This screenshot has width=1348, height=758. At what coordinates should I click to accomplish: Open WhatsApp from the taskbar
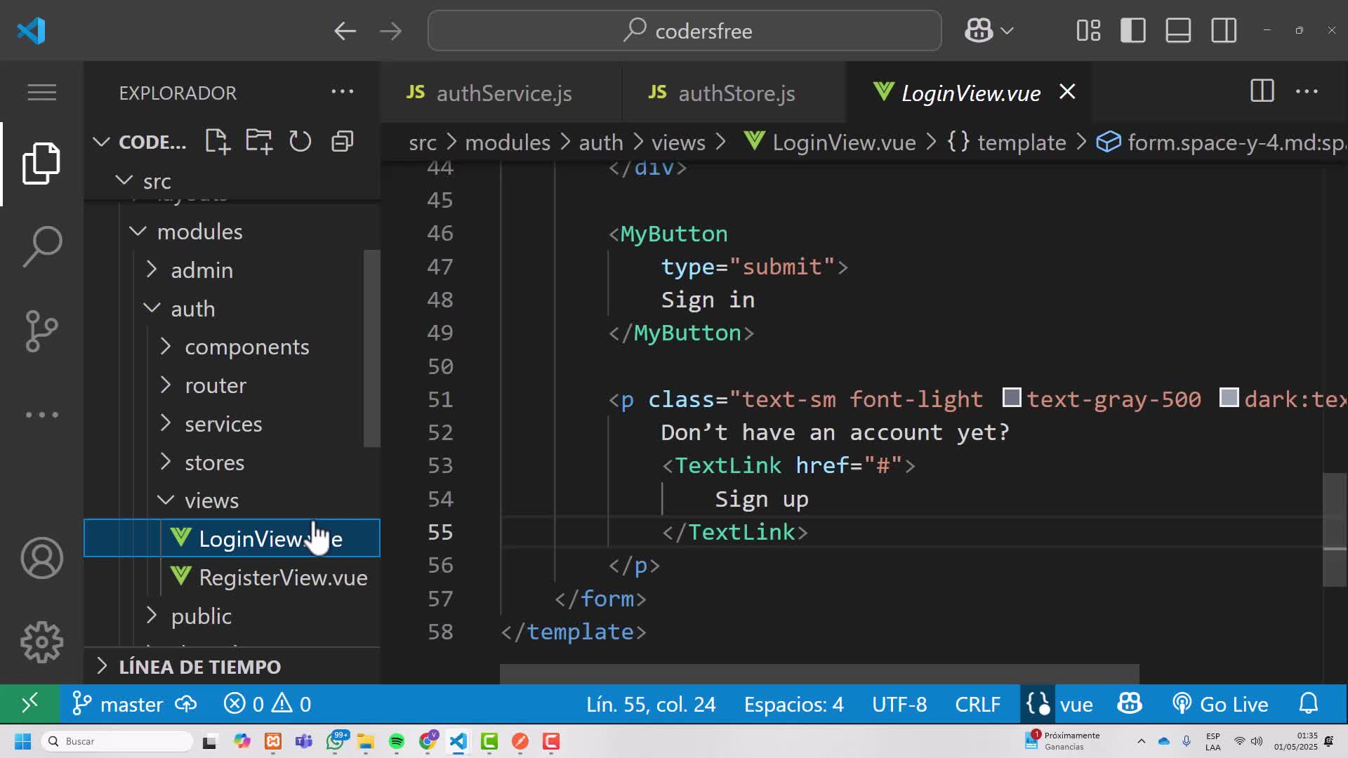click(336, 741)
